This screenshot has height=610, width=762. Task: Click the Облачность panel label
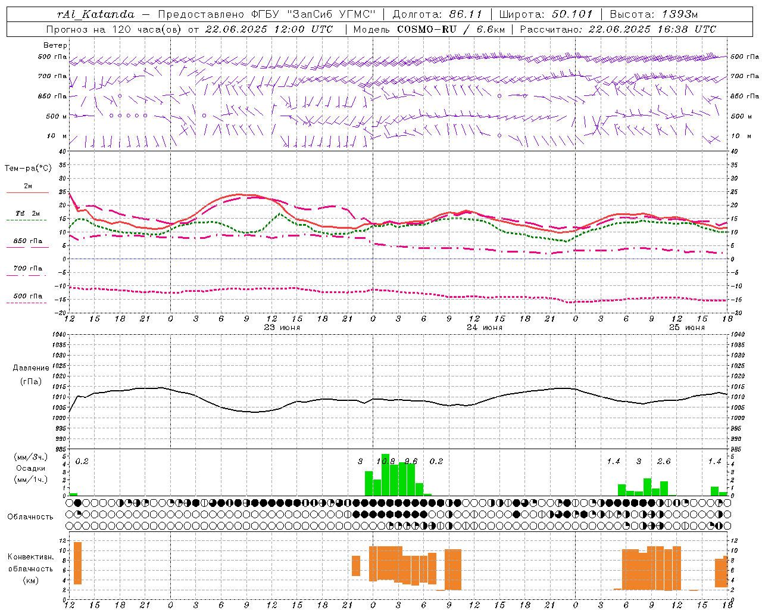[30, 517]
